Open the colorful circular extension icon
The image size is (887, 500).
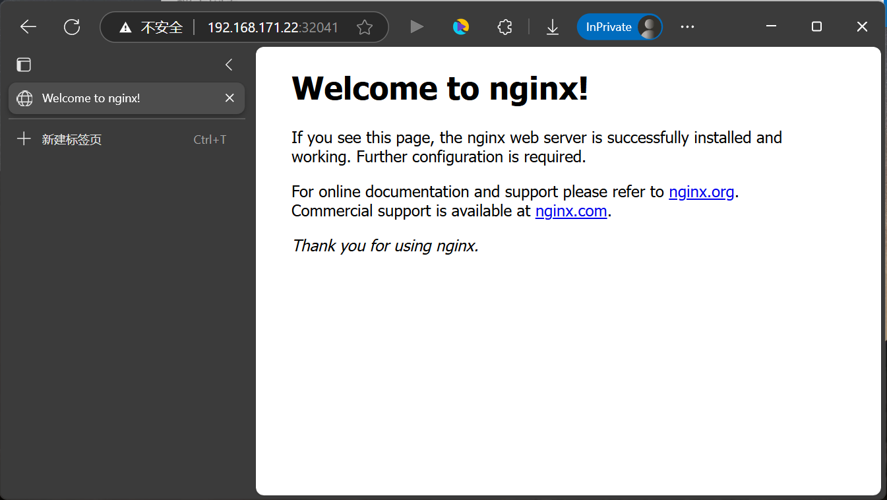coord(460,27)
